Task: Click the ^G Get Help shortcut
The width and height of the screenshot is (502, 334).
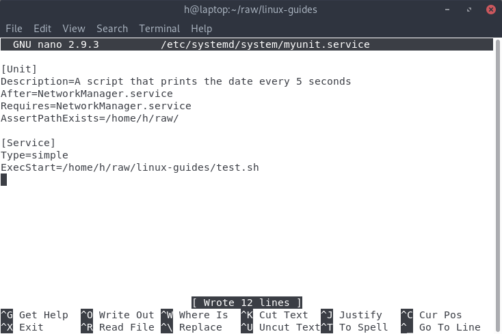Action: [35, 315]
